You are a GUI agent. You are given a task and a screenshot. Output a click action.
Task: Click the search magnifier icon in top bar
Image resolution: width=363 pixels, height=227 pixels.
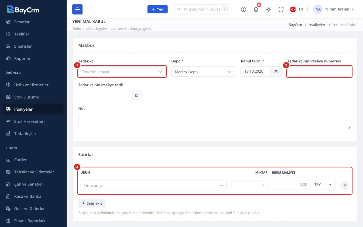179,9
